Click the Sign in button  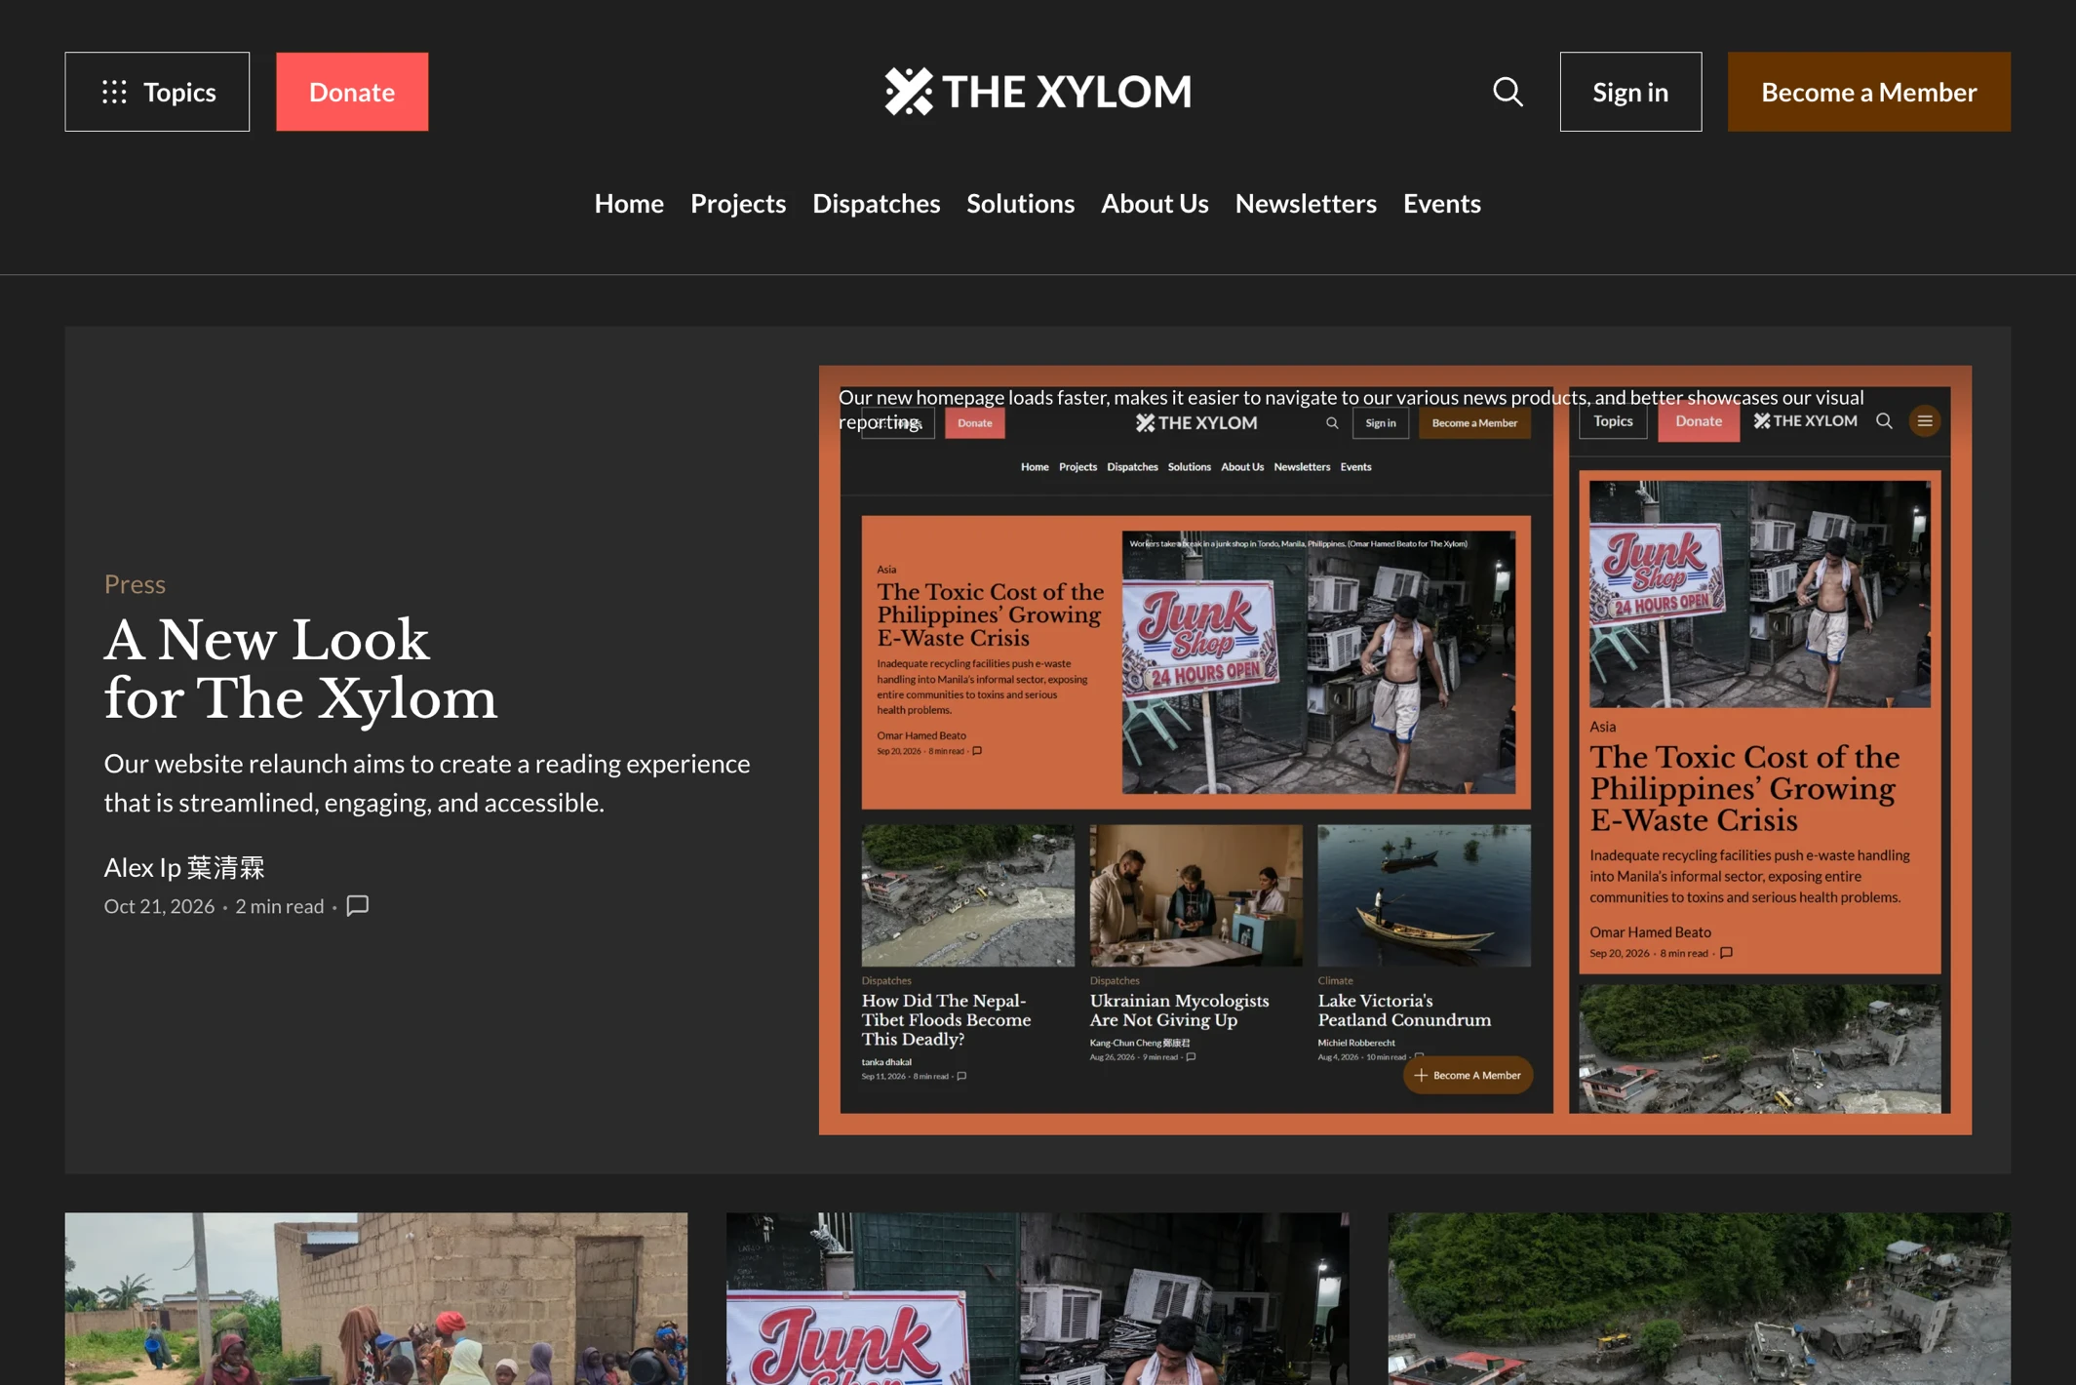coord(1630,92)
